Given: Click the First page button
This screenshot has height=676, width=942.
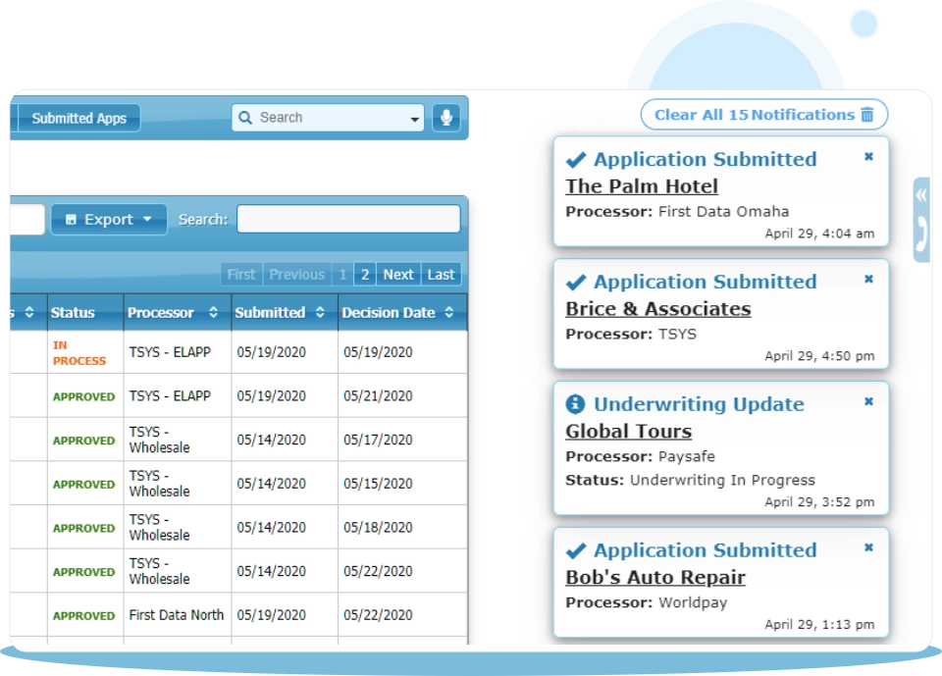Looking at the screenshot, I should tap(241, 275).
